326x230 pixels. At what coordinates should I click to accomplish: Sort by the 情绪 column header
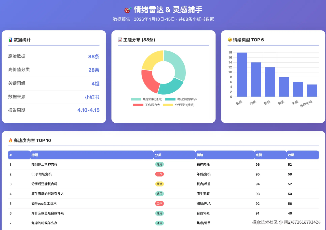coord(225,155)
